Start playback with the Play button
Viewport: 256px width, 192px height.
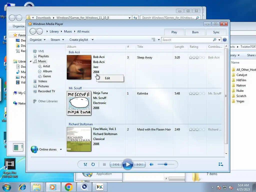click(x=128, y=164)
